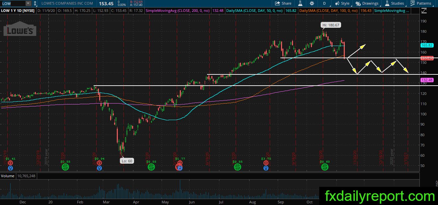The width and height of the screenshot is (438, 205).
Task: Open the Style menu
Action: click(342, 3)
